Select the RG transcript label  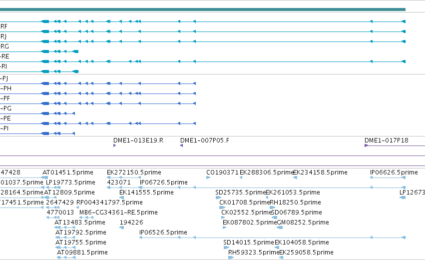tap(4, 46)
